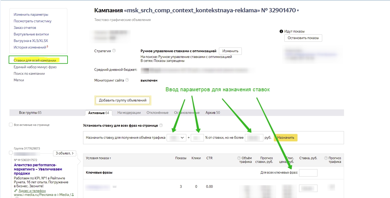This screenshot has width=390, height=198.
Task: Click phone icon by Адрес и телефон
Action: point(16,191)
